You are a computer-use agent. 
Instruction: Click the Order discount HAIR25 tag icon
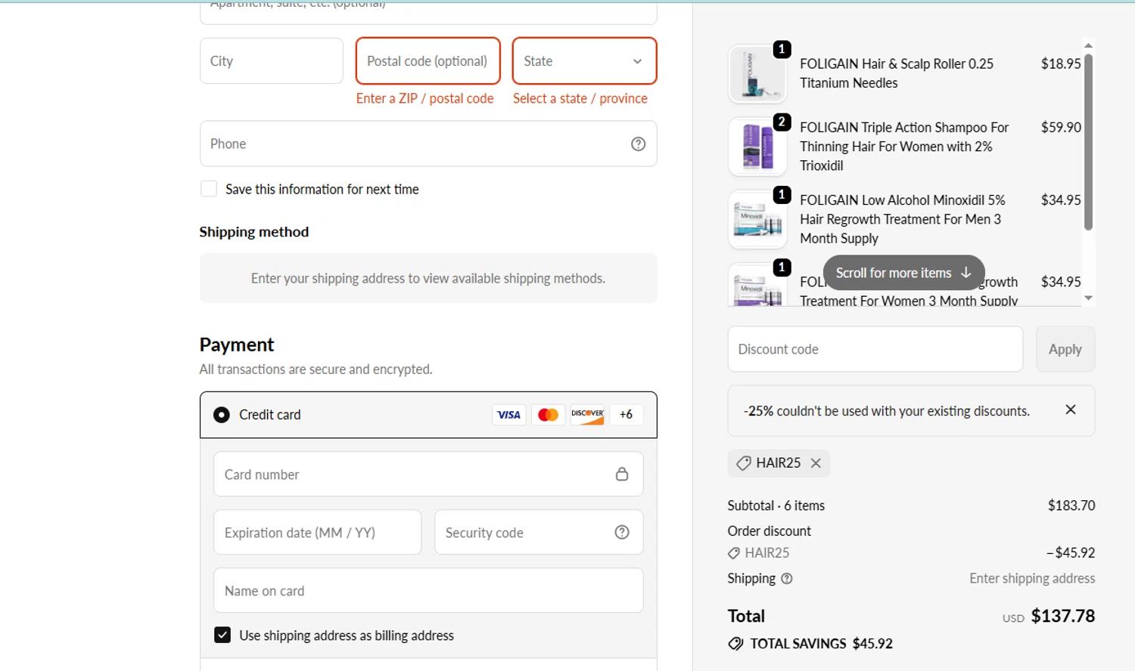click(733, 553)
